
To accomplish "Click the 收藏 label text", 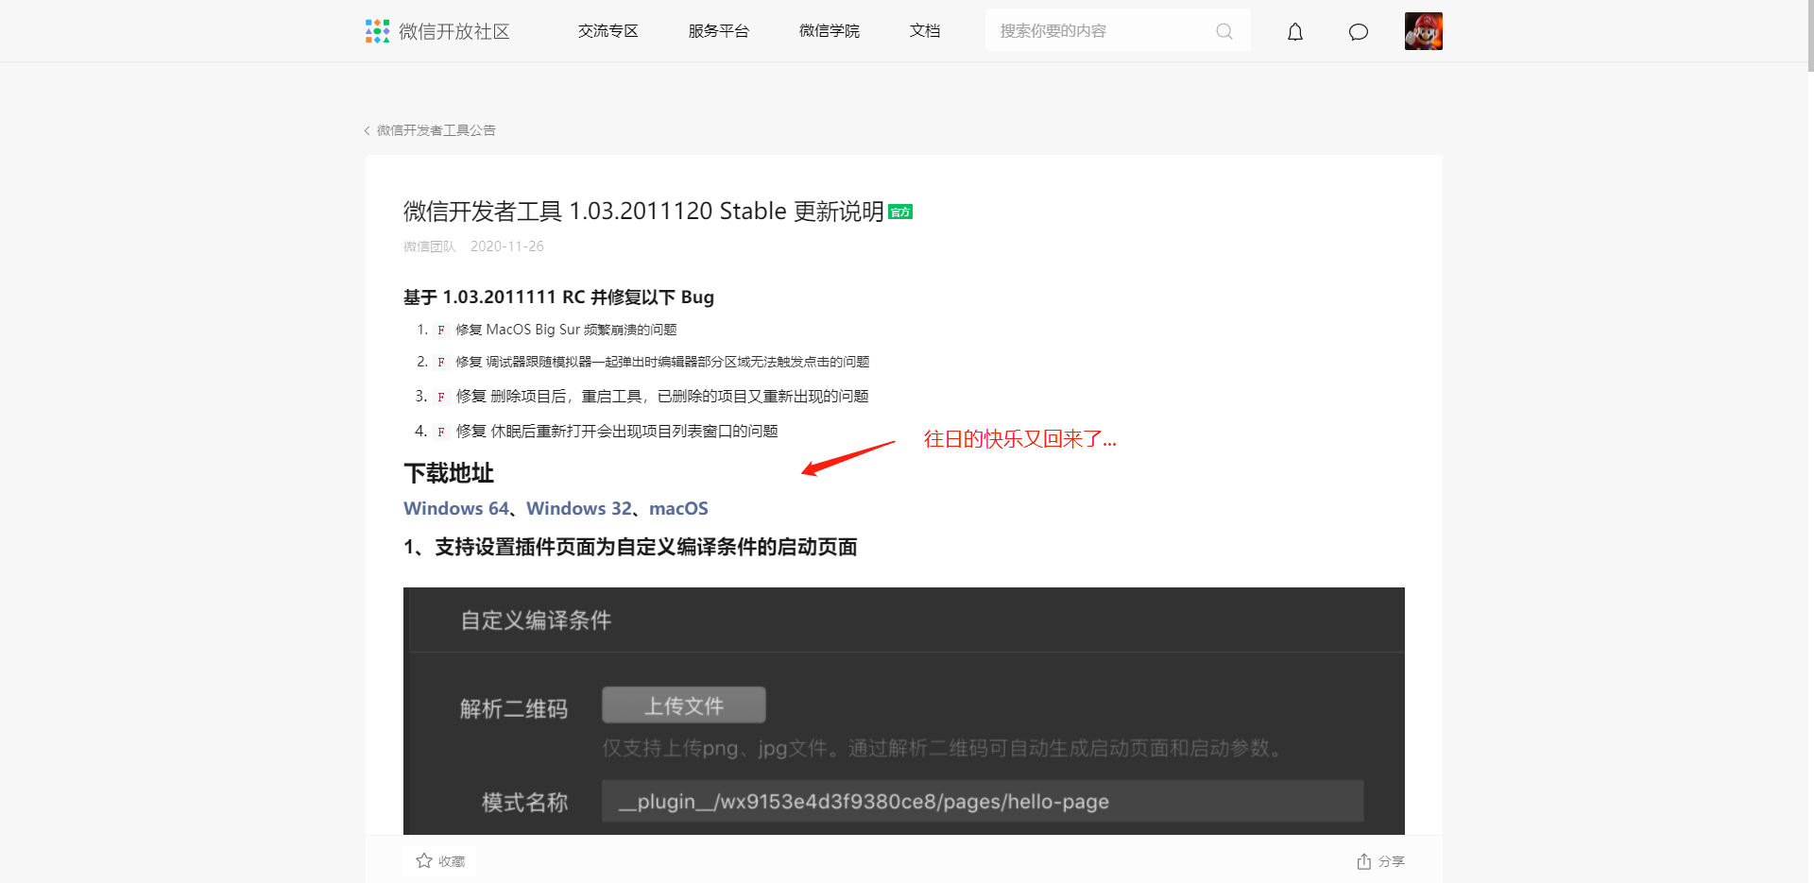I will pyautogui.click(x=452, y=861).
